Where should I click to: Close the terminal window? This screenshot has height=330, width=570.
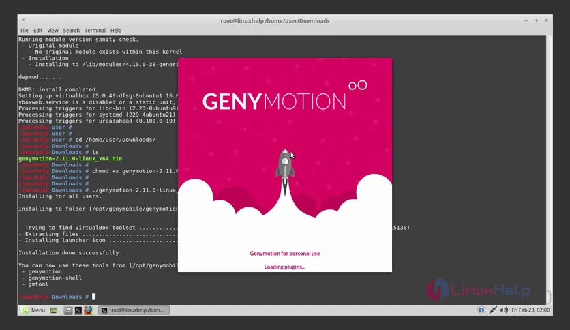click(x=546, y=20)
